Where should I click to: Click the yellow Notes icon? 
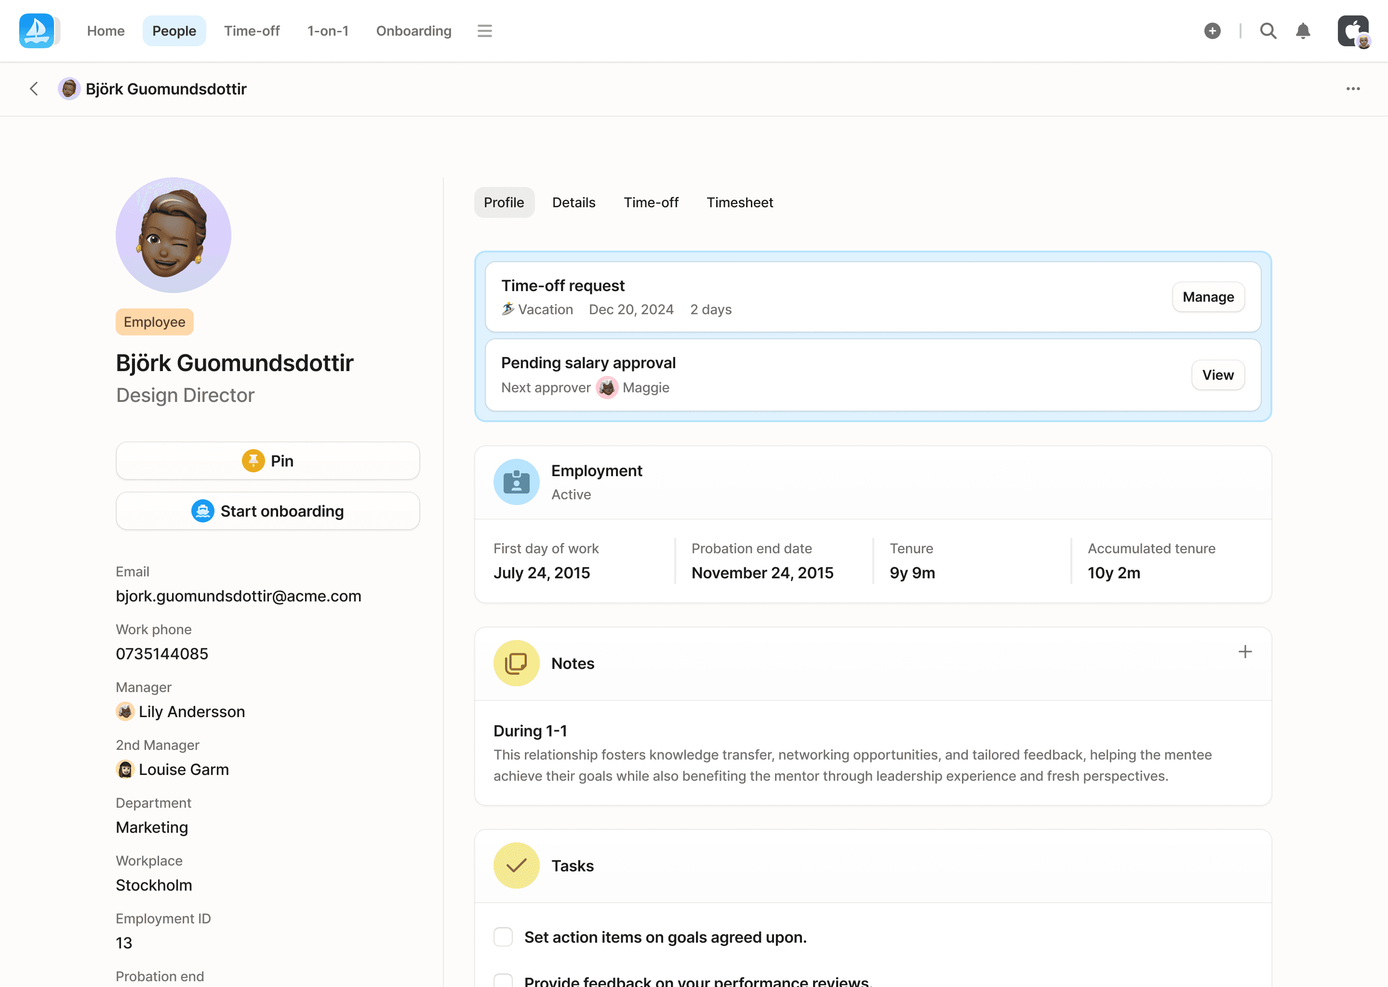tap(516, 663)
